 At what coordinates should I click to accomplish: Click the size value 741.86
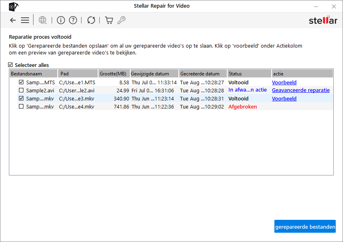121,106
